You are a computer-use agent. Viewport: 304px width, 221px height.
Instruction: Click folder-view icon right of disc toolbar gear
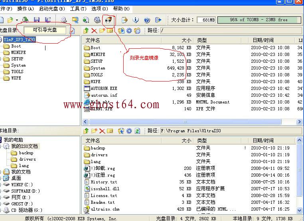click(x=137, y=30)
